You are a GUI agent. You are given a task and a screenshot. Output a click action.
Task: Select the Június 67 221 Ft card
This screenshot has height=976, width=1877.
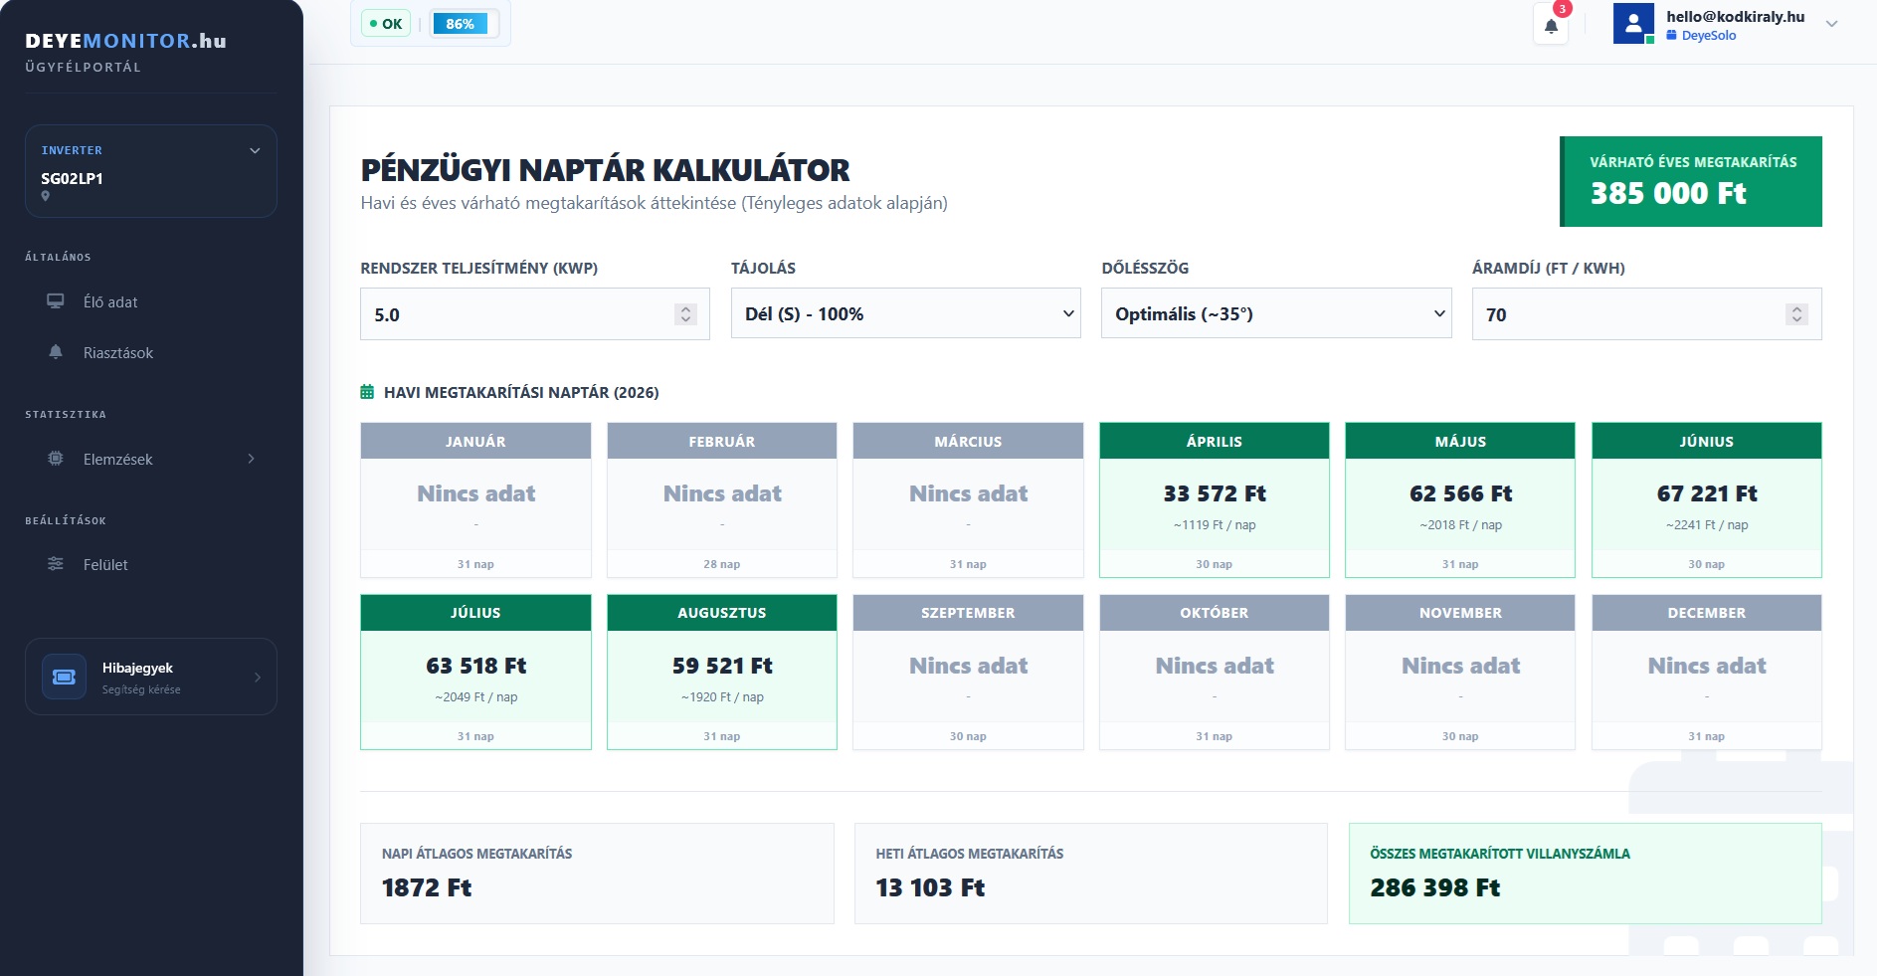click(x=1706, y=499)
